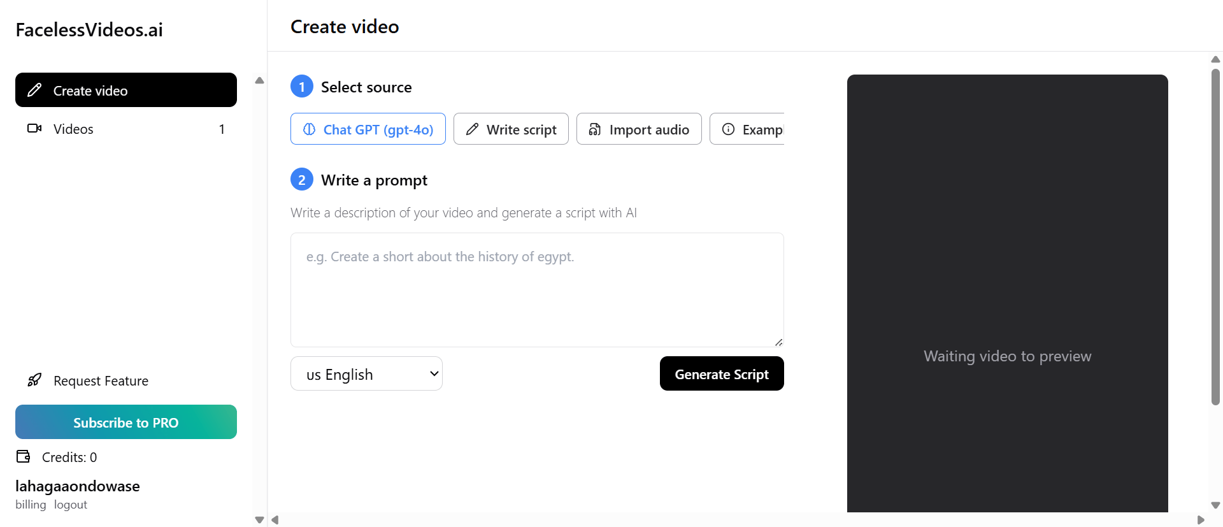This screenshot has width=1223, height=527.
Task: Click the horizontal scrollbar left arrow
Action: (275, 520)
